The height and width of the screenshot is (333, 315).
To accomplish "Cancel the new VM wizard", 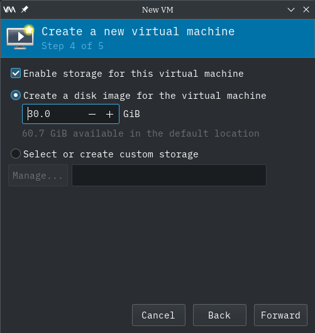I will pyautogui.click(x=158, y=315).
